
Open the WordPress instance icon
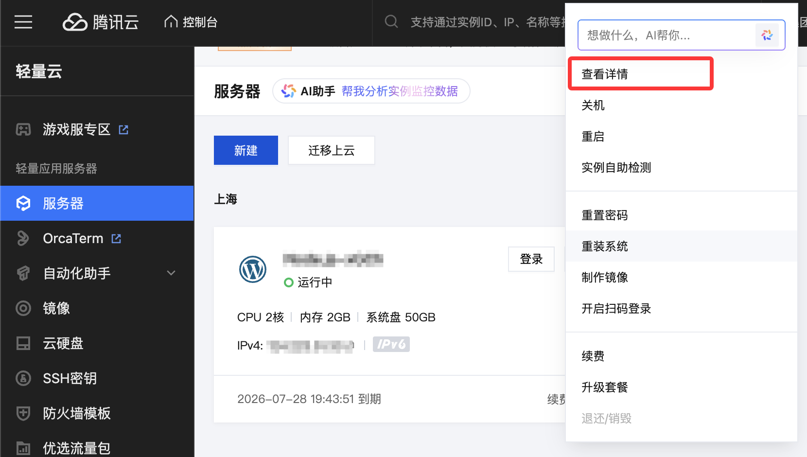coord(253,269)
